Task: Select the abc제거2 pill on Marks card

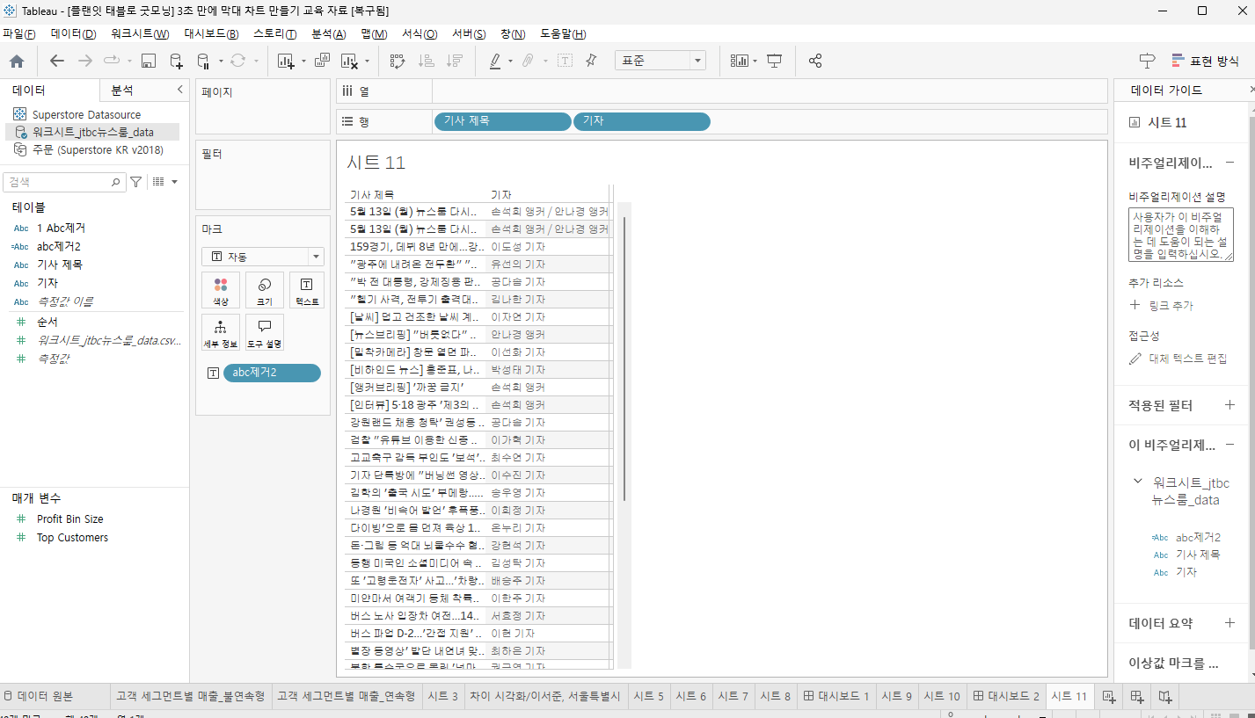Action: click(x=272, y=373)
